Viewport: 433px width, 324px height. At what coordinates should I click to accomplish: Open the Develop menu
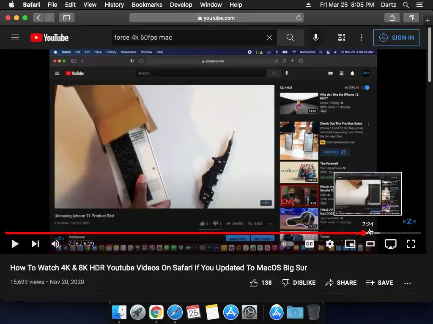click(x=181, y=5)
